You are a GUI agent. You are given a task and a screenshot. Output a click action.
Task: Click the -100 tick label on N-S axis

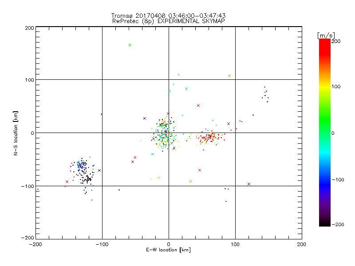coord(28,186)
